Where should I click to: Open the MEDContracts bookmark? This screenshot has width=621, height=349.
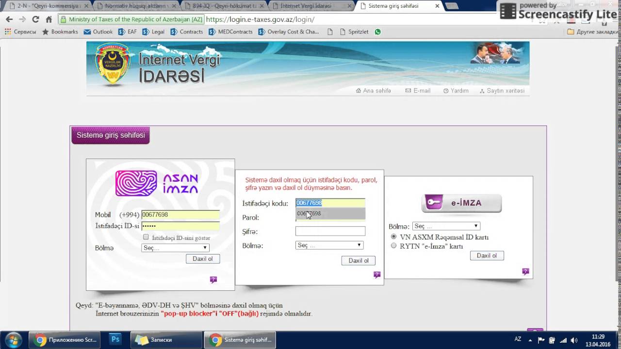click(x=231, y=32)
